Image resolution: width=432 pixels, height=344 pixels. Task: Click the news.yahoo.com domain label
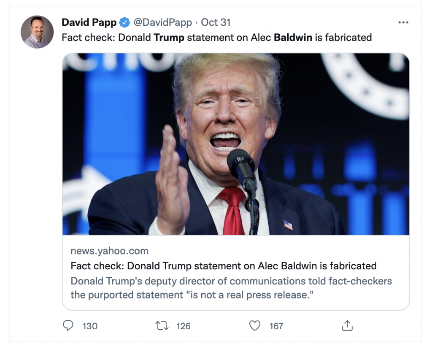coord(109,251)
